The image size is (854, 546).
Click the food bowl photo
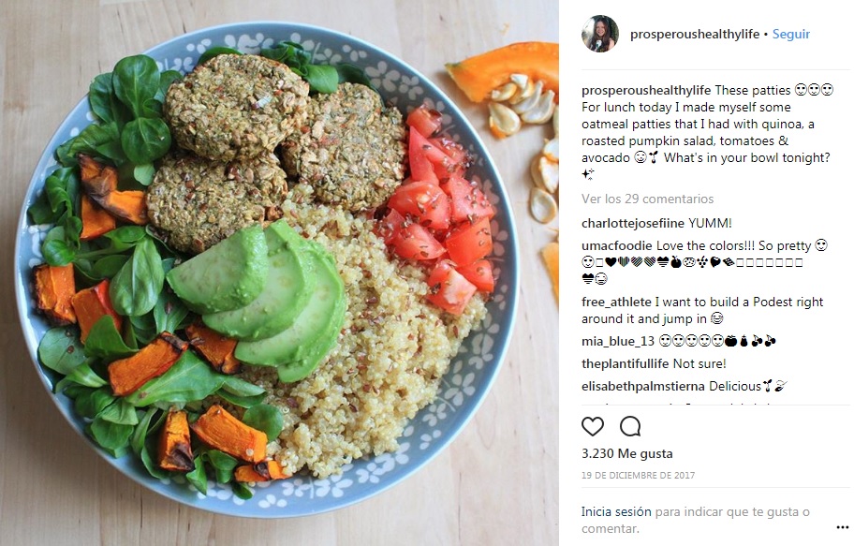(279, 273)
